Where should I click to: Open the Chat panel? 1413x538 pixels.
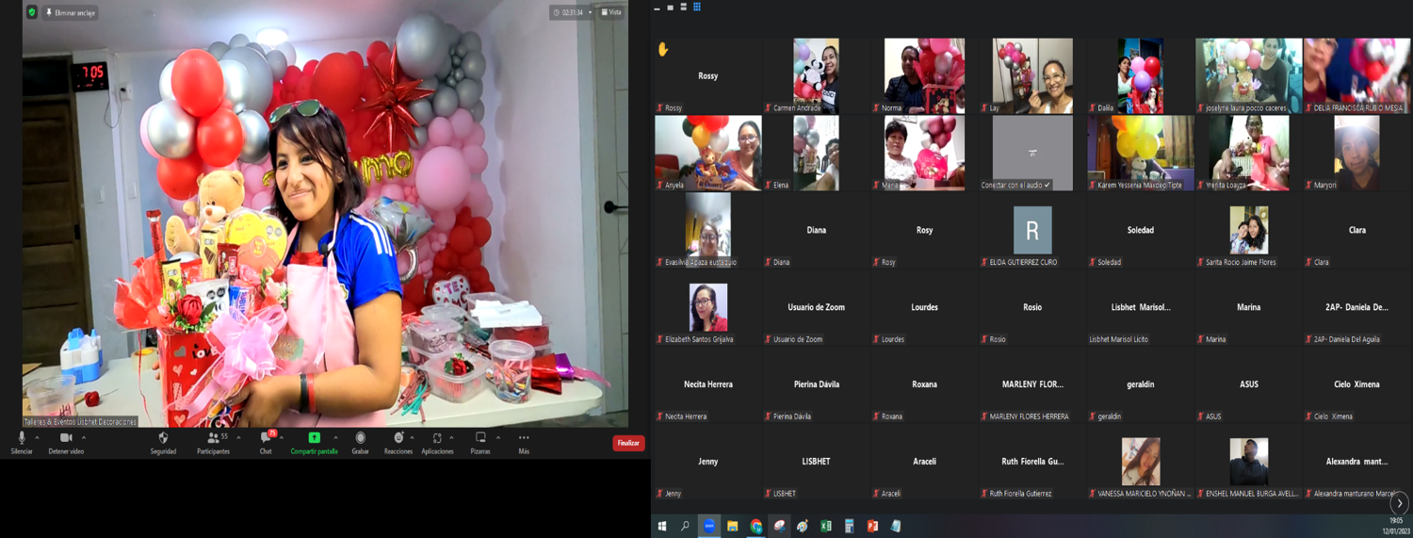coord(266,442)
